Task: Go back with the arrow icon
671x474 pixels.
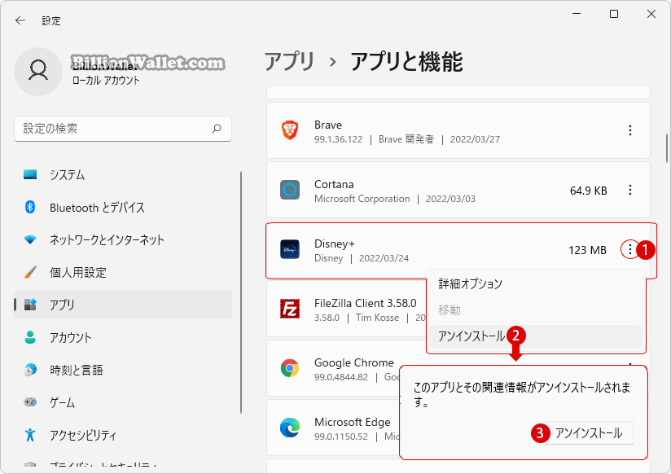Action: pos(20,20)
